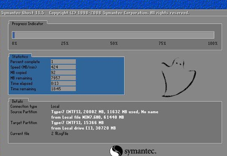Click the target line with 15366 MB
Screen dimensions: 227x156
(78, 123)
